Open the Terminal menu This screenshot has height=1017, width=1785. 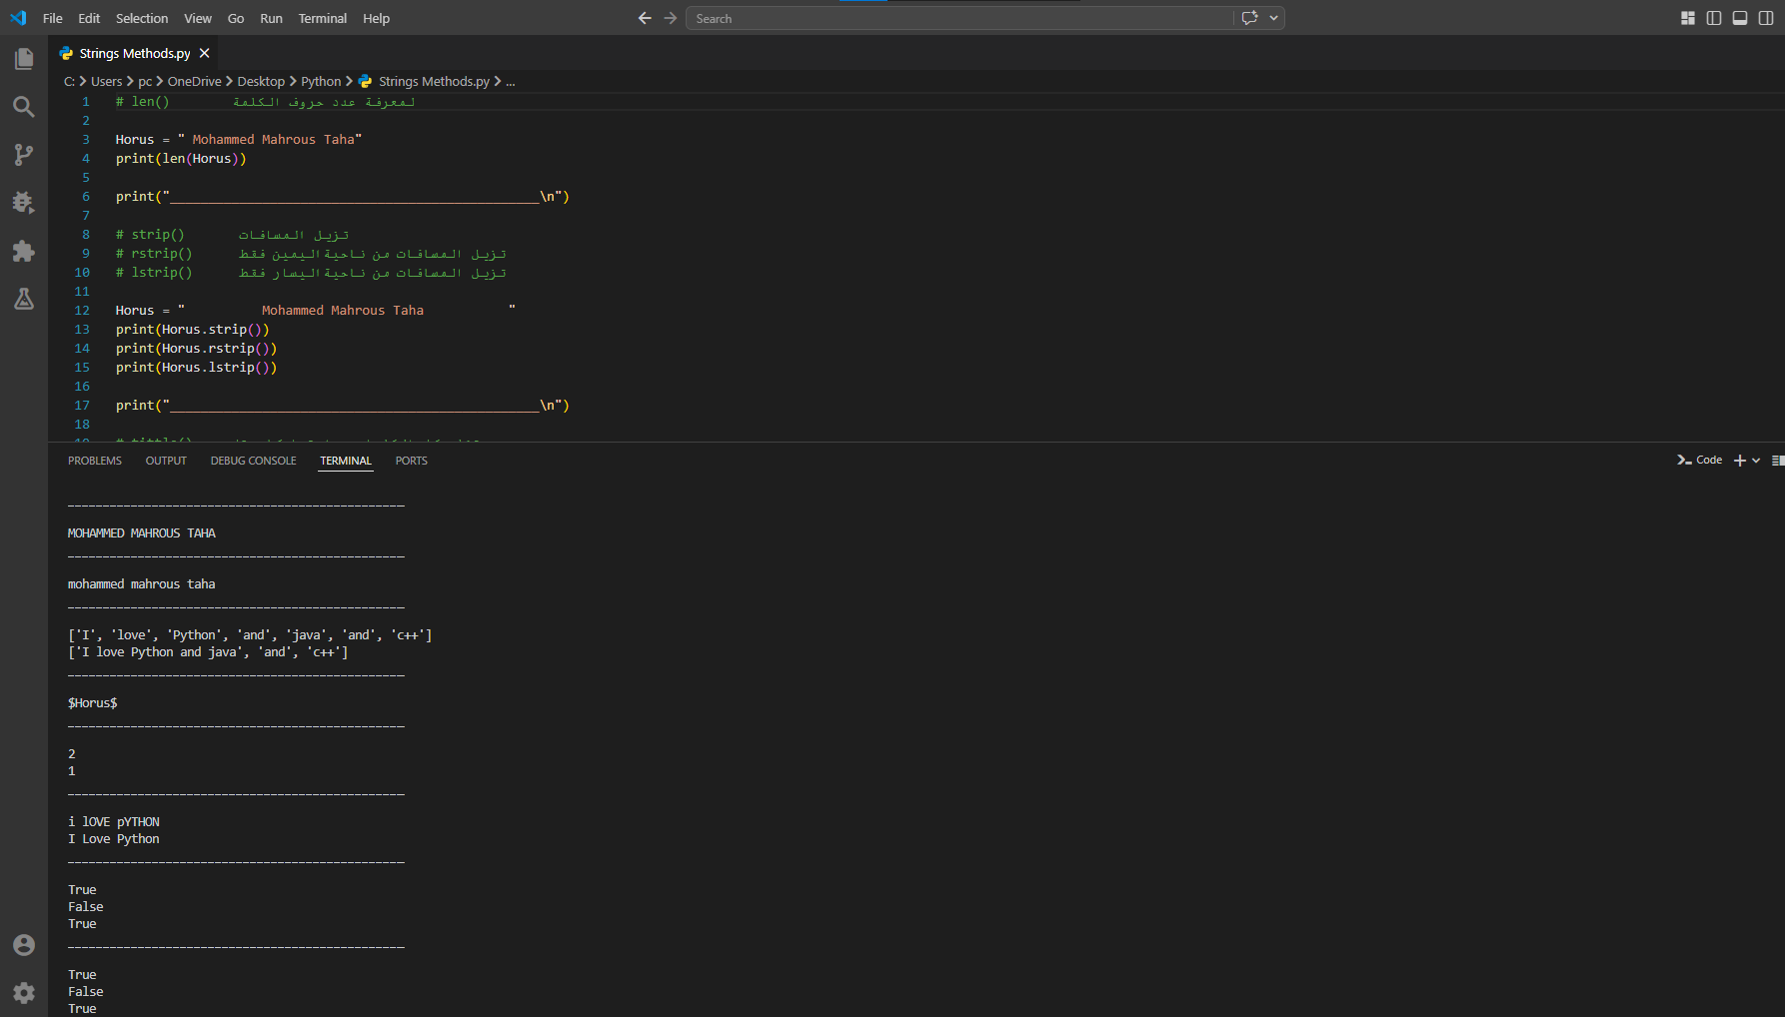[x=323, y=18]
